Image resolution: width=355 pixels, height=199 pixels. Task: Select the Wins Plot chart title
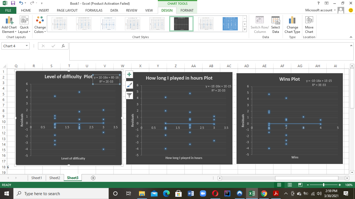pos(290,79)
